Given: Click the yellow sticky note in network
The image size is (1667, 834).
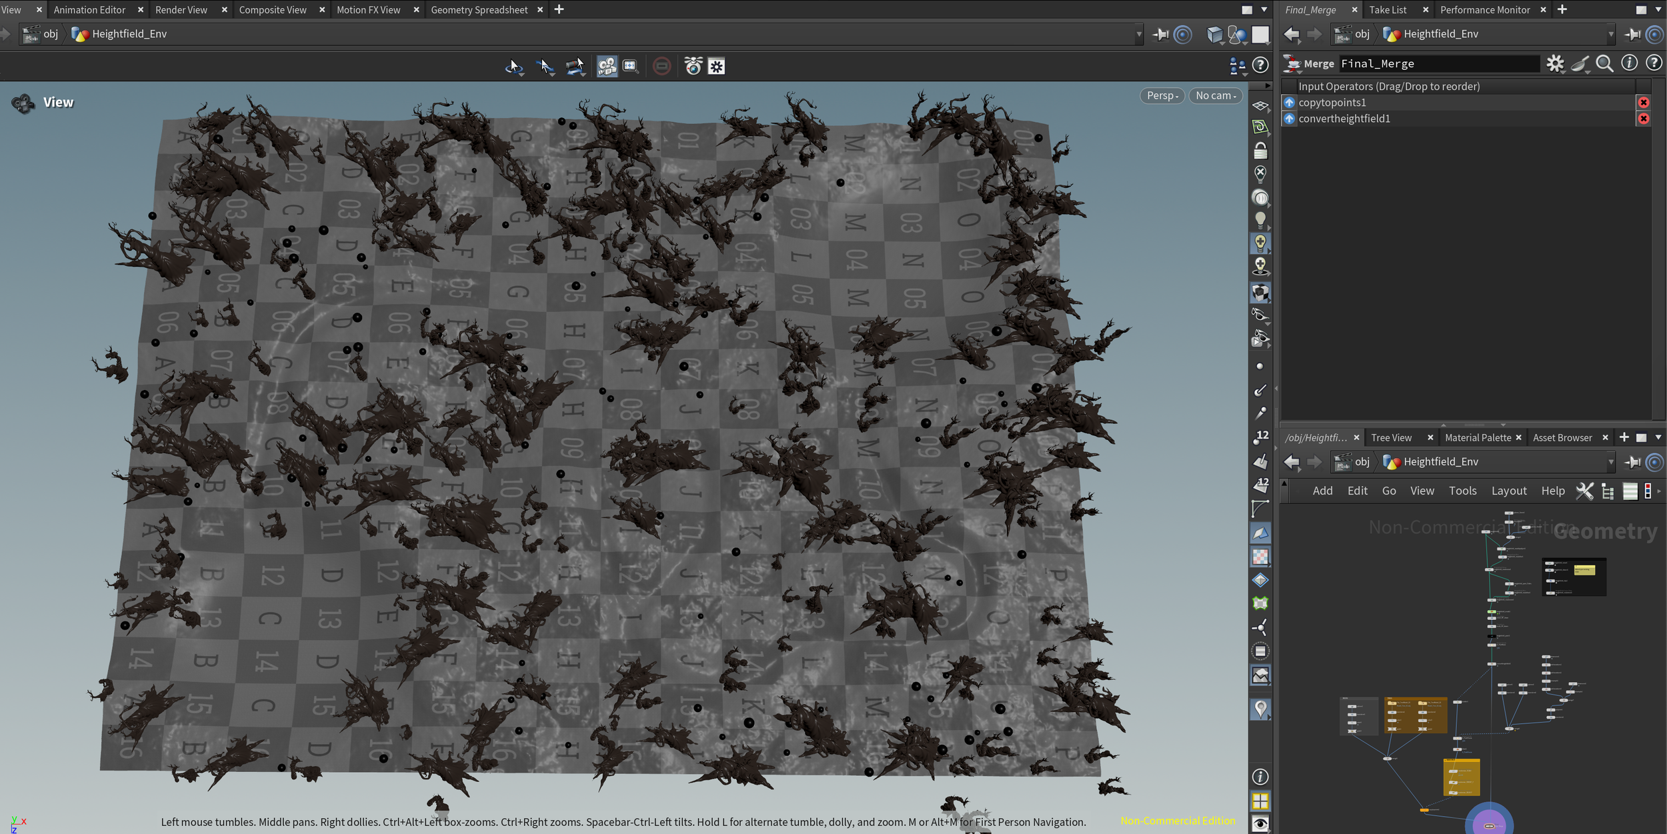Looking at the screenshot, I should pyautogui.click(x=1584, y=570).
